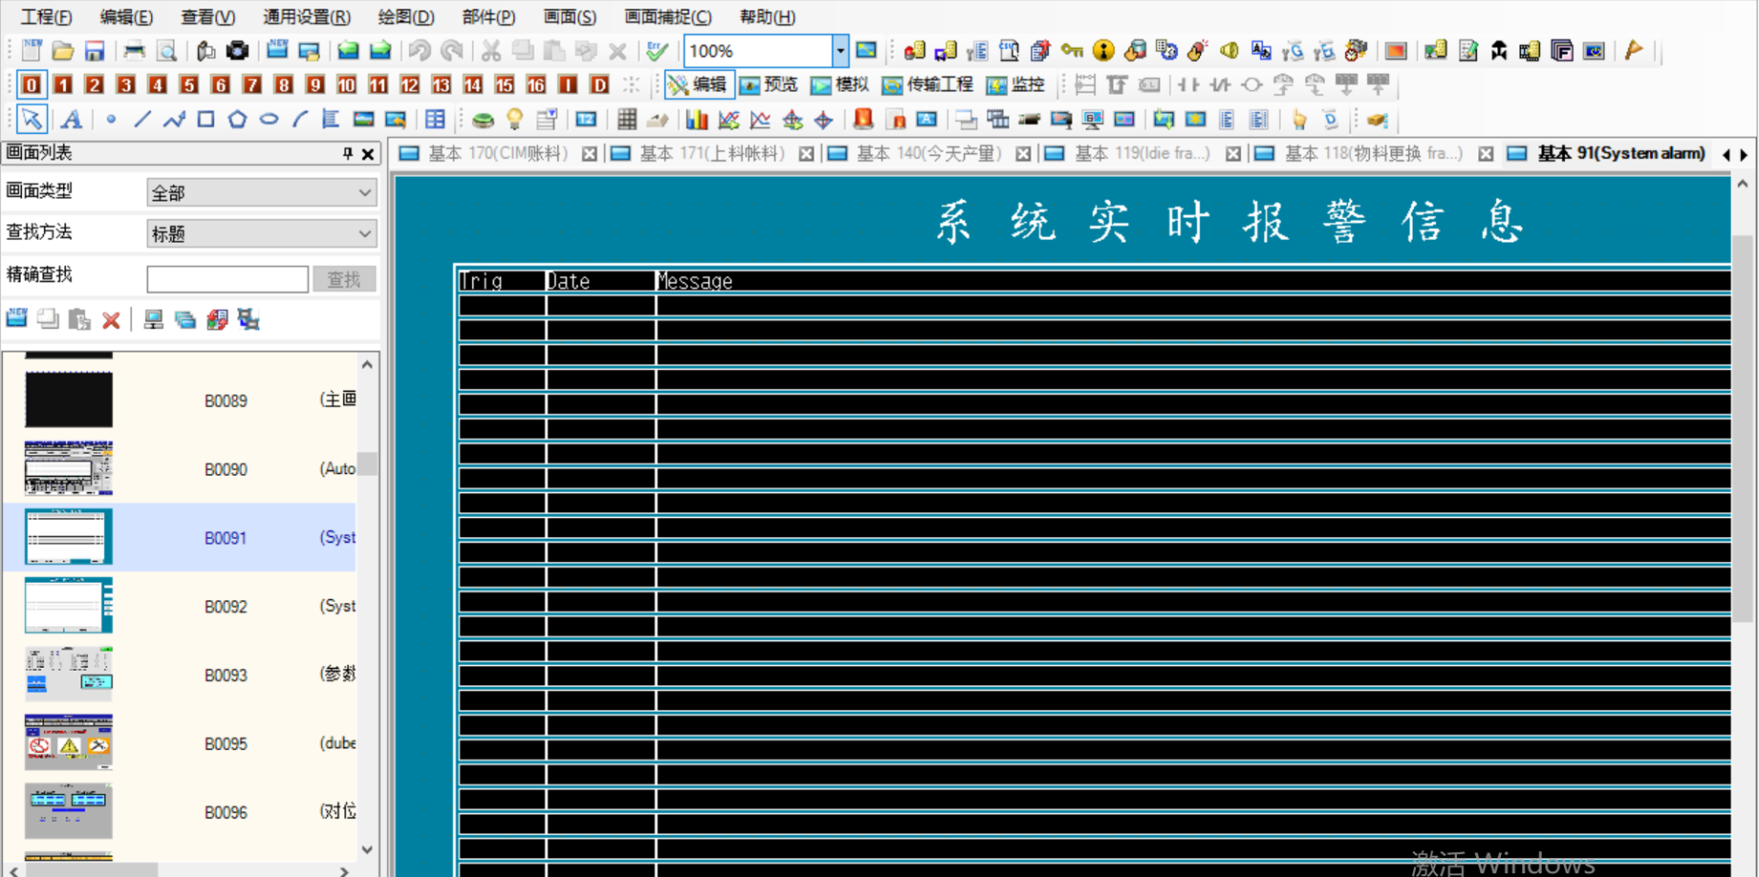The width and height of the screenshot is (1759, 877).
Task: Delete selected screen with the red X icon
Action: [111, 320]
